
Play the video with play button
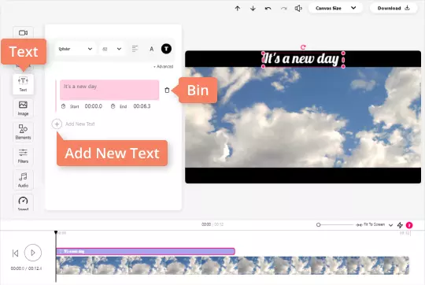[33, 253]
